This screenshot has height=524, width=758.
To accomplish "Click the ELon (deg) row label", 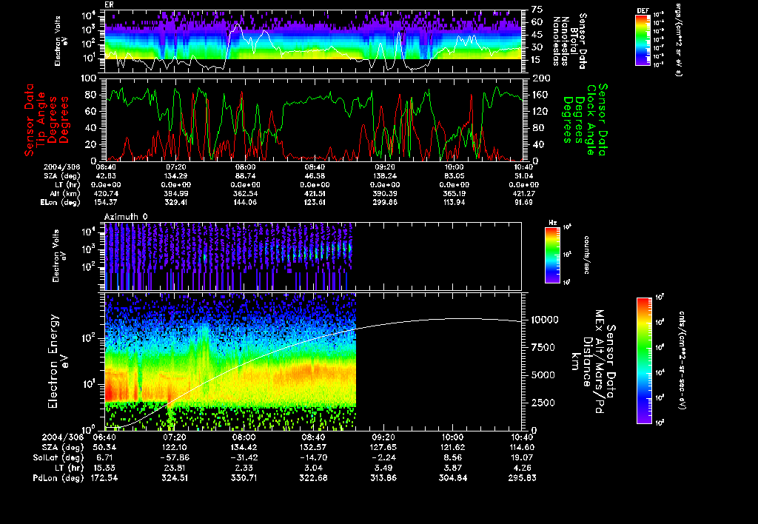I will coord(61,203).
